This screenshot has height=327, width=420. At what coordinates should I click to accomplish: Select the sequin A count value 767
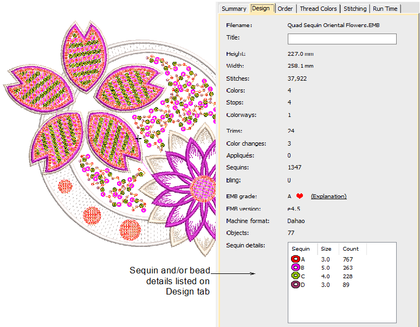point(347,259)
